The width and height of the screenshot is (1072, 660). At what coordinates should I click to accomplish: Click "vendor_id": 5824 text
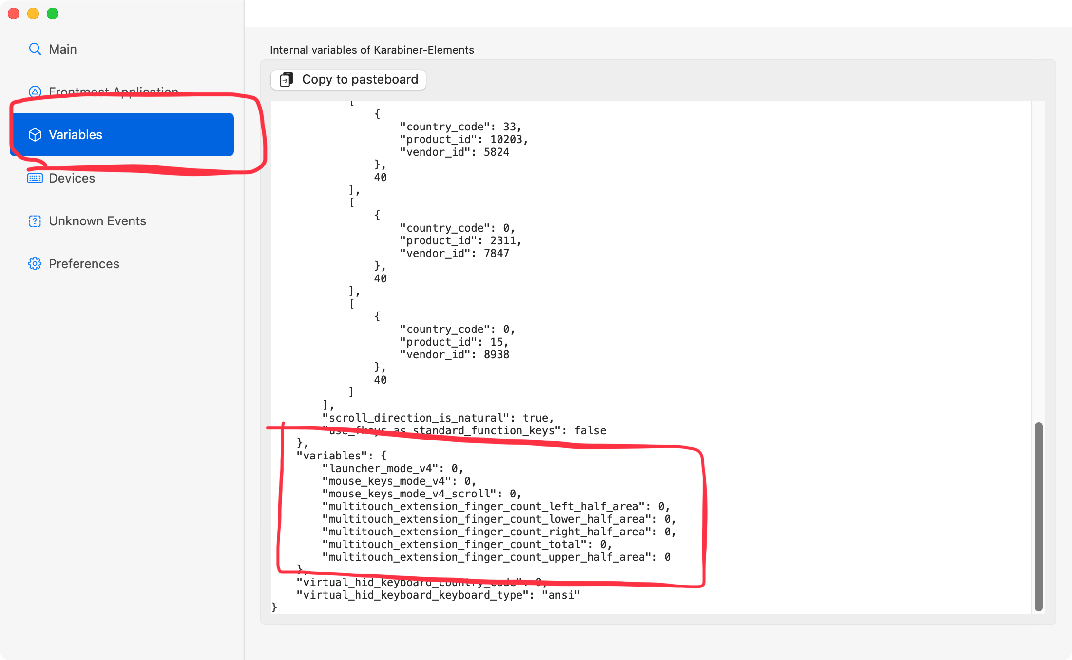click(x=454, y=152)
